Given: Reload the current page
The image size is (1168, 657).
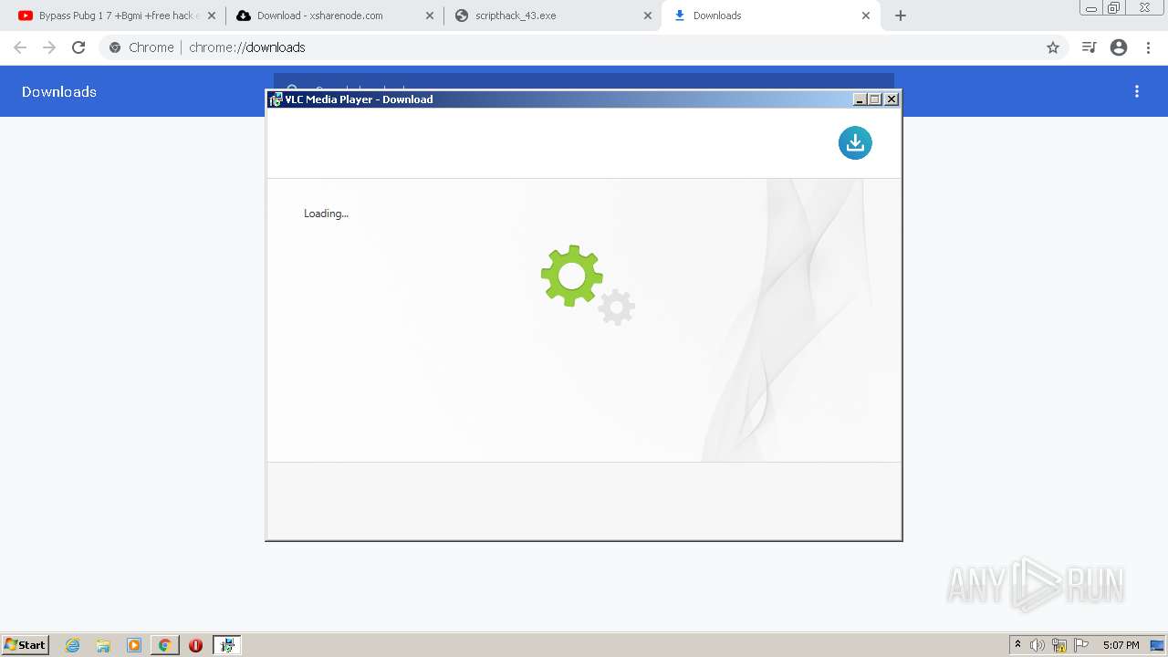Looking at the screenshot, I should 78,47.
